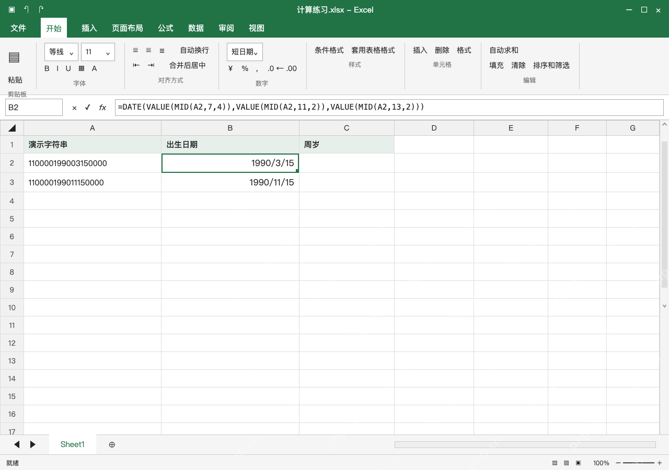The image size is (669, 470).
Task: Switch to page layout view in status bar
Action: [567, 463]
